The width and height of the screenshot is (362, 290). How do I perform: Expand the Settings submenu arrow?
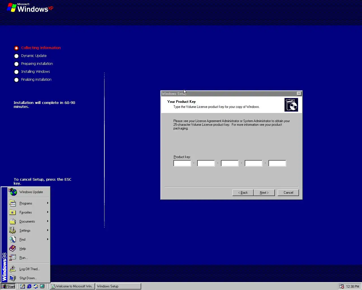[48, 230]
